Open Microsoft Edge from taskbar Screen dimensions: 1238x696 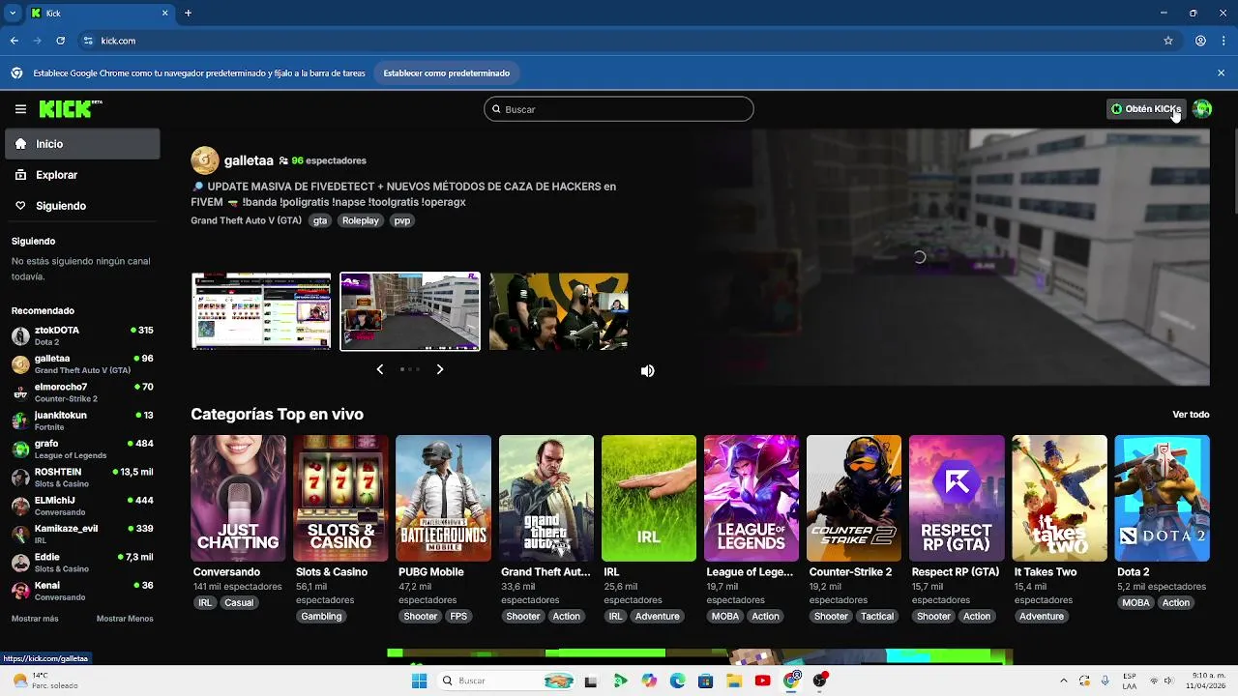tap(677, 681)
